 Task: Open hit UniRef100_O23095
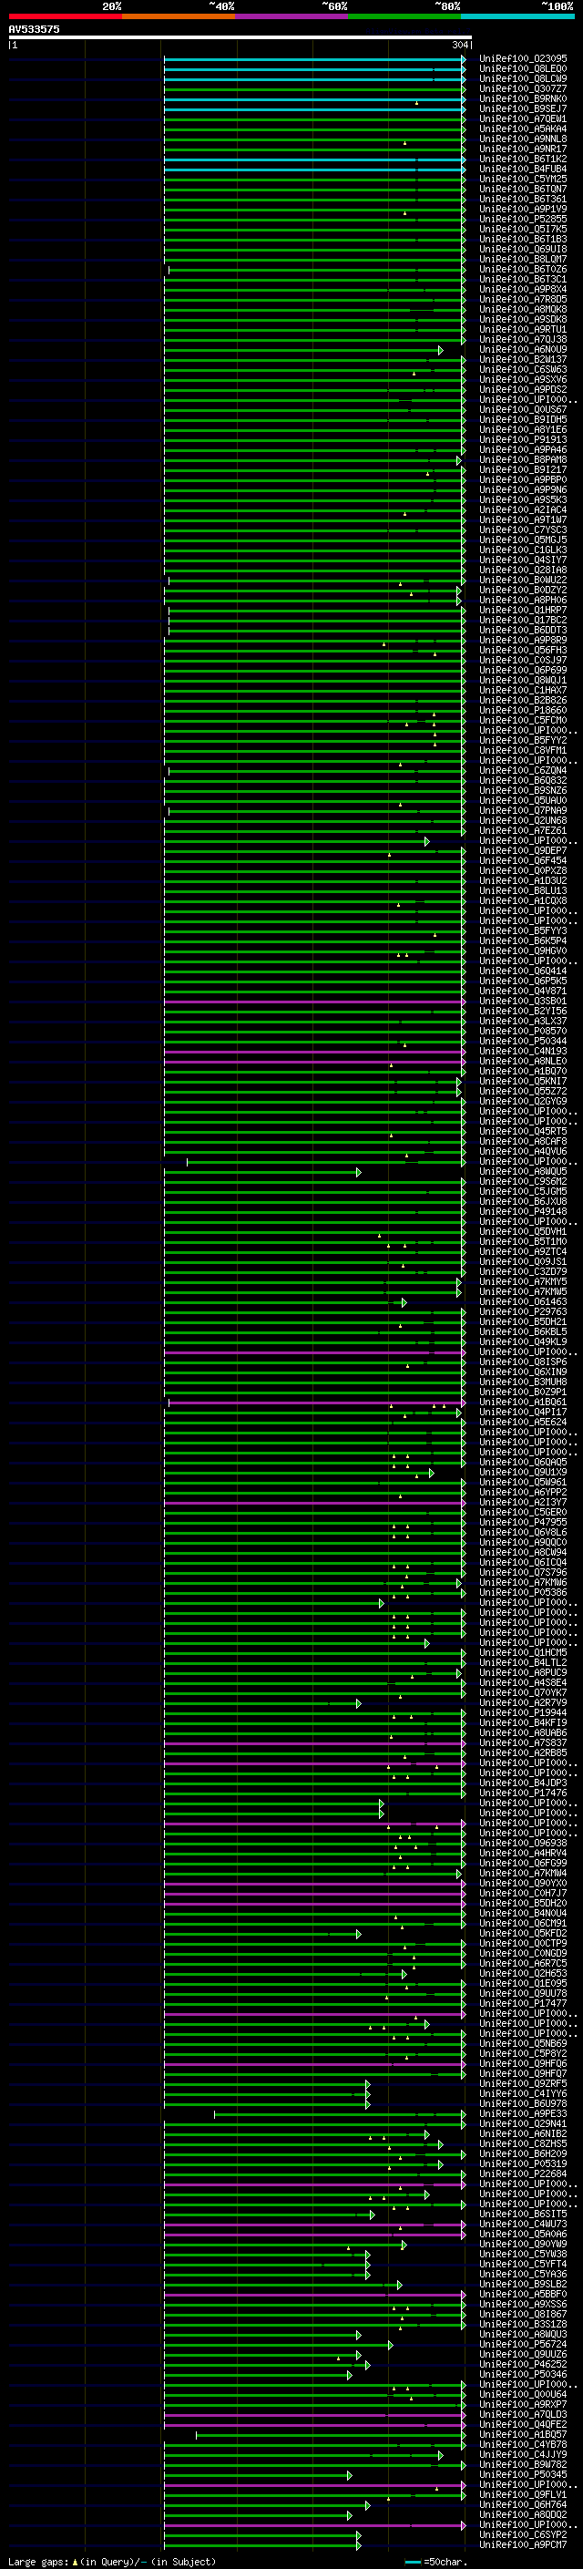522,60
